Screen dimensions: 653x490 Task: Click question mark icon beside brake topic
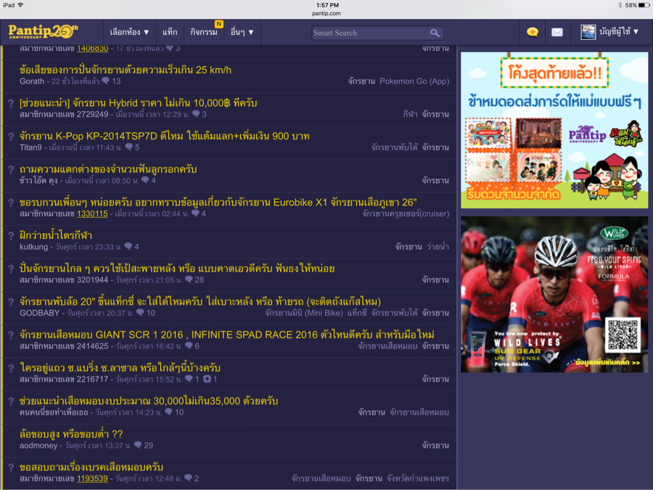coord(11,468)
